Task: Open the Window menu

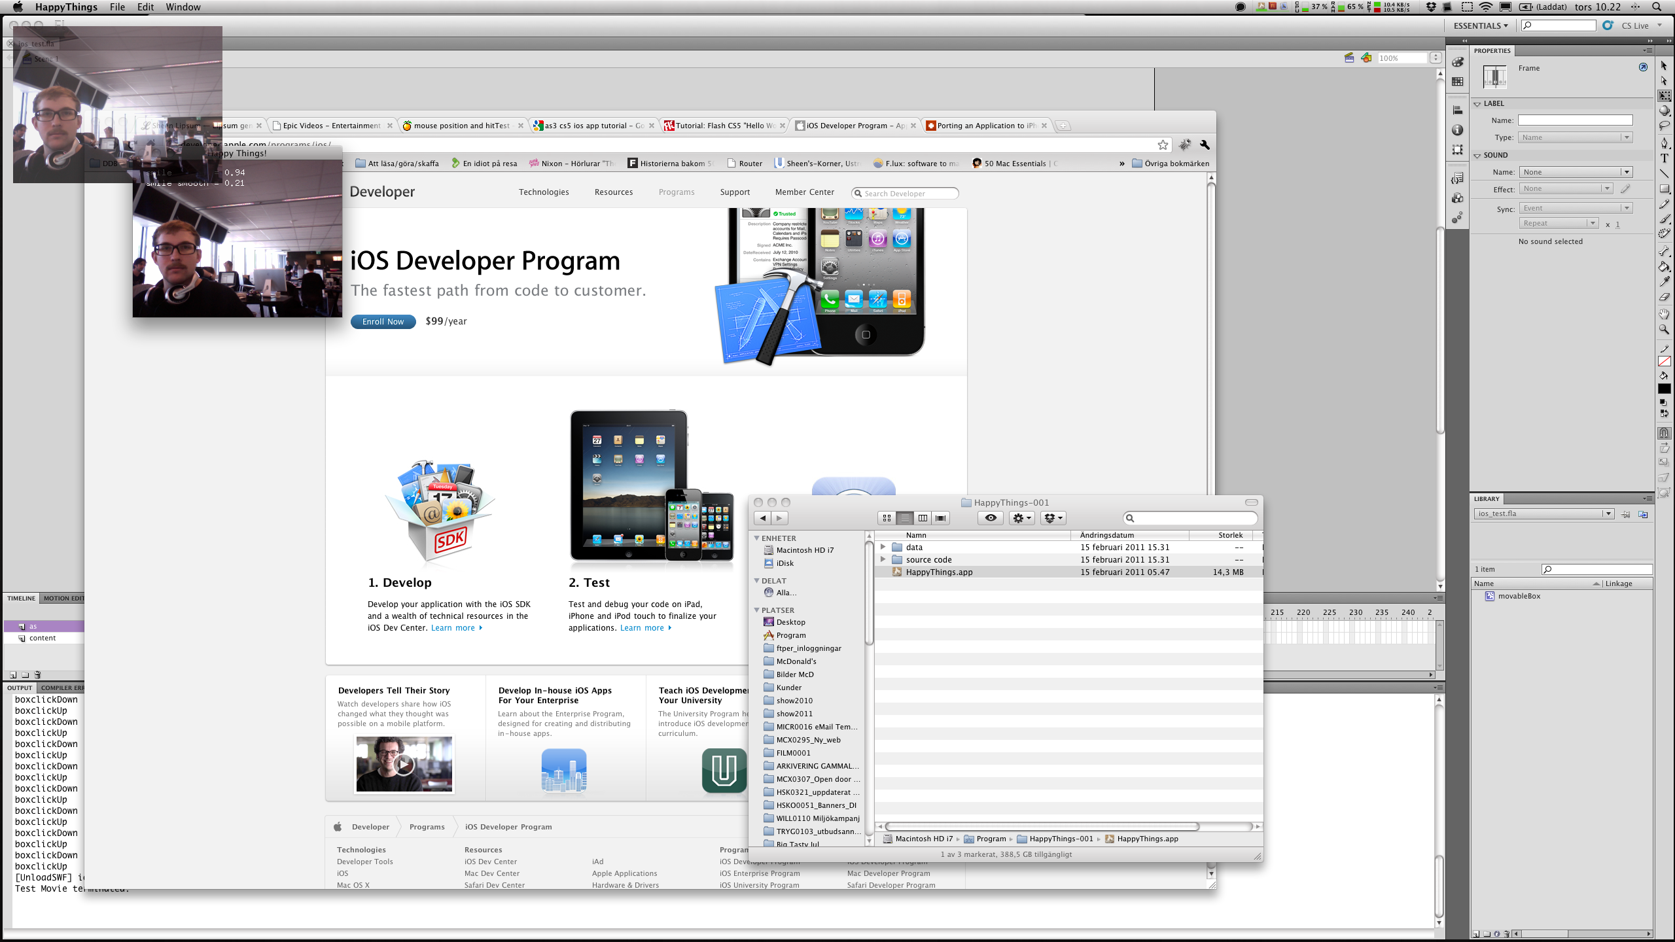Action: 183,7
